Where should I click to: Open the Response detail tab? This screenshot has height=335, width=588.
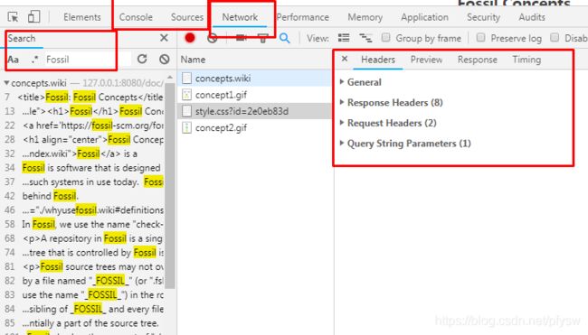[478, 60]
